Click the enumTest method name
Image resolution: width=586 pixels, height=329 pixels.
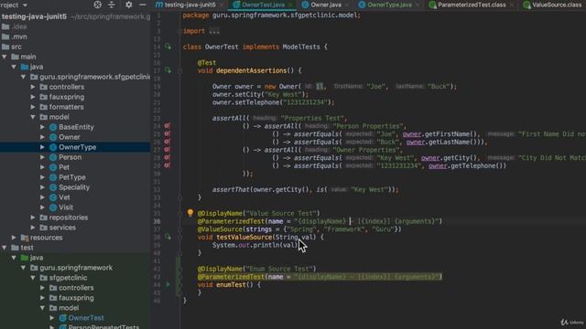(231, 285)
